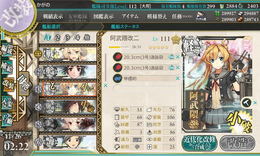The image size is (260, 156).
Task: Select the 入渠 (docking) sidebar icon
Action: click(x=7, y=102)
